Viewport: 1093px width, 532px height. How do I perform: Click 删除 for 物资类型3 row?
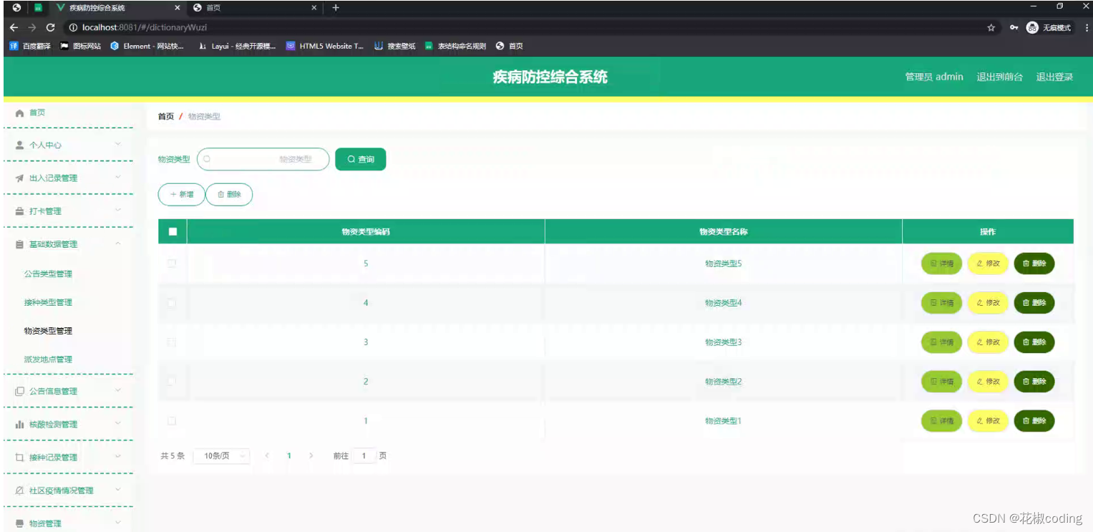click(1034, 342)
